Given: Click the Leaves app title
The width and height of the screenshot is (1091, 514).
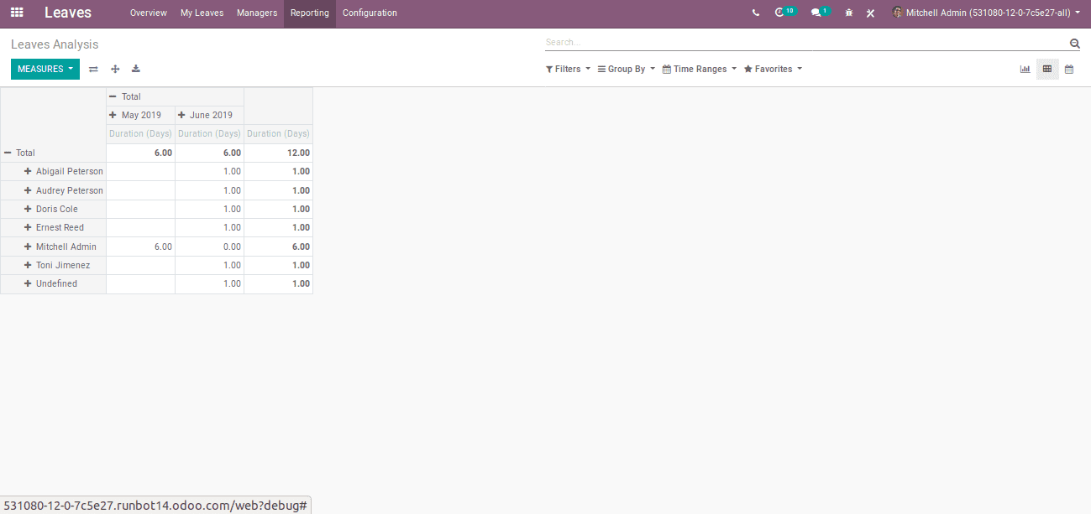Looking at the screenshot, I should [68, 13].
